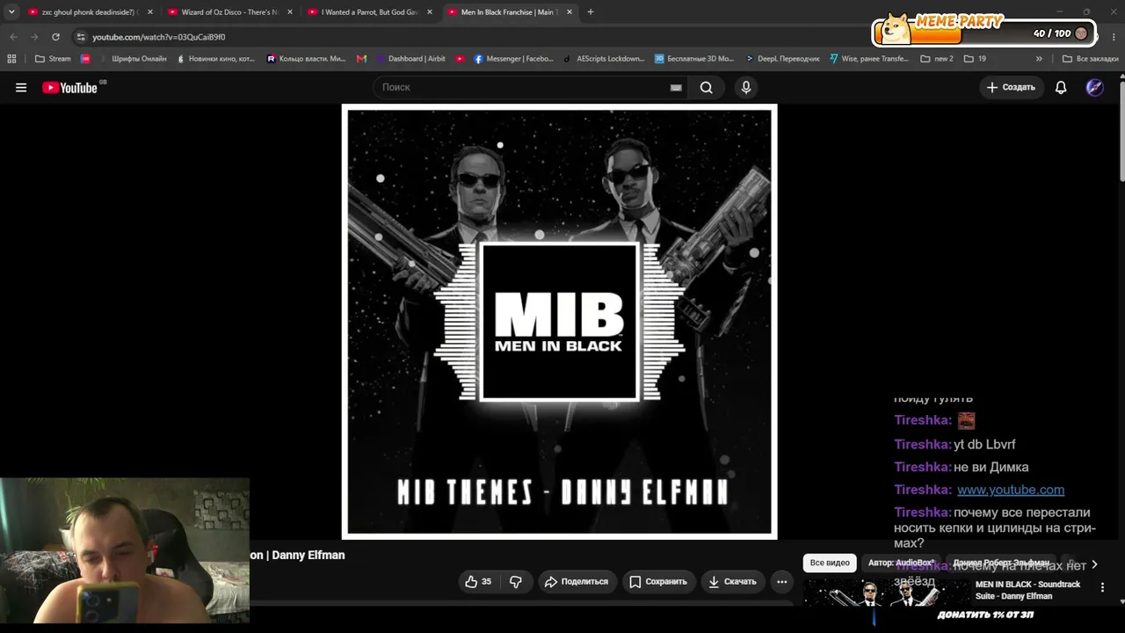Click the Поделиться share button
This screenshot has width=1125, height=633.
click(x=577, y=581)
